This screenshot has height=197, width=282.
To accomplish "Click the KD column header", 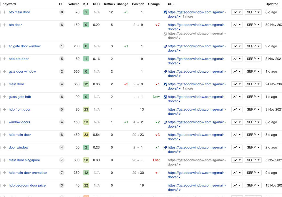I will point(86,4).
